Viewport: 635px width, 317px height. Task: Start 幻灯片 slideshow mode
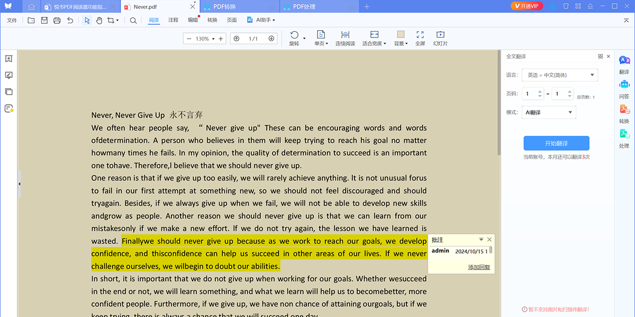pyautogui.click(x=440, y=38)
